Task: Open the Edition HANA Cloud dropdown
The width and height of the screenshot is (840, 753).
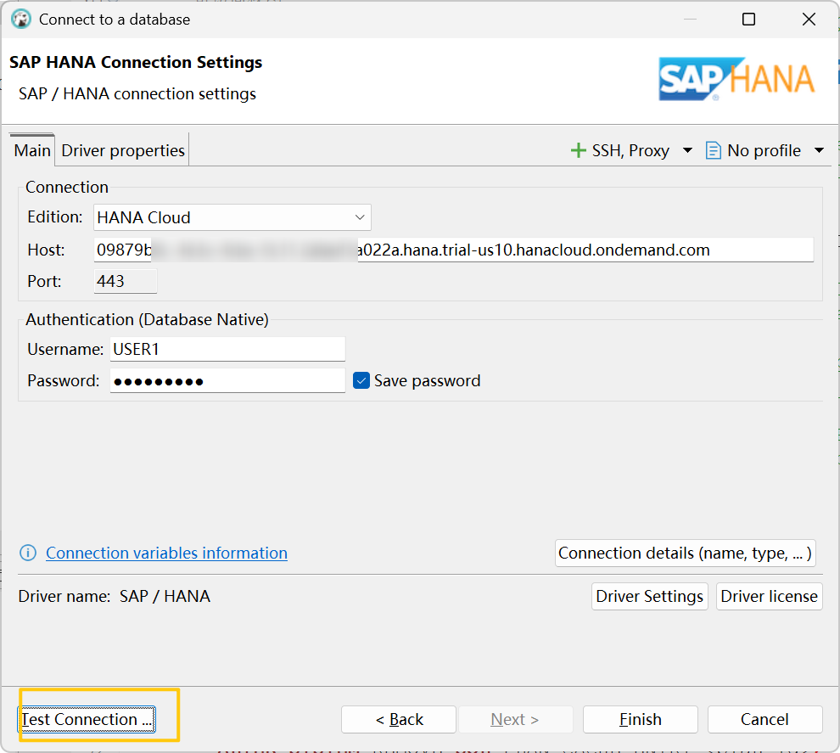Action: coord(232,217)
